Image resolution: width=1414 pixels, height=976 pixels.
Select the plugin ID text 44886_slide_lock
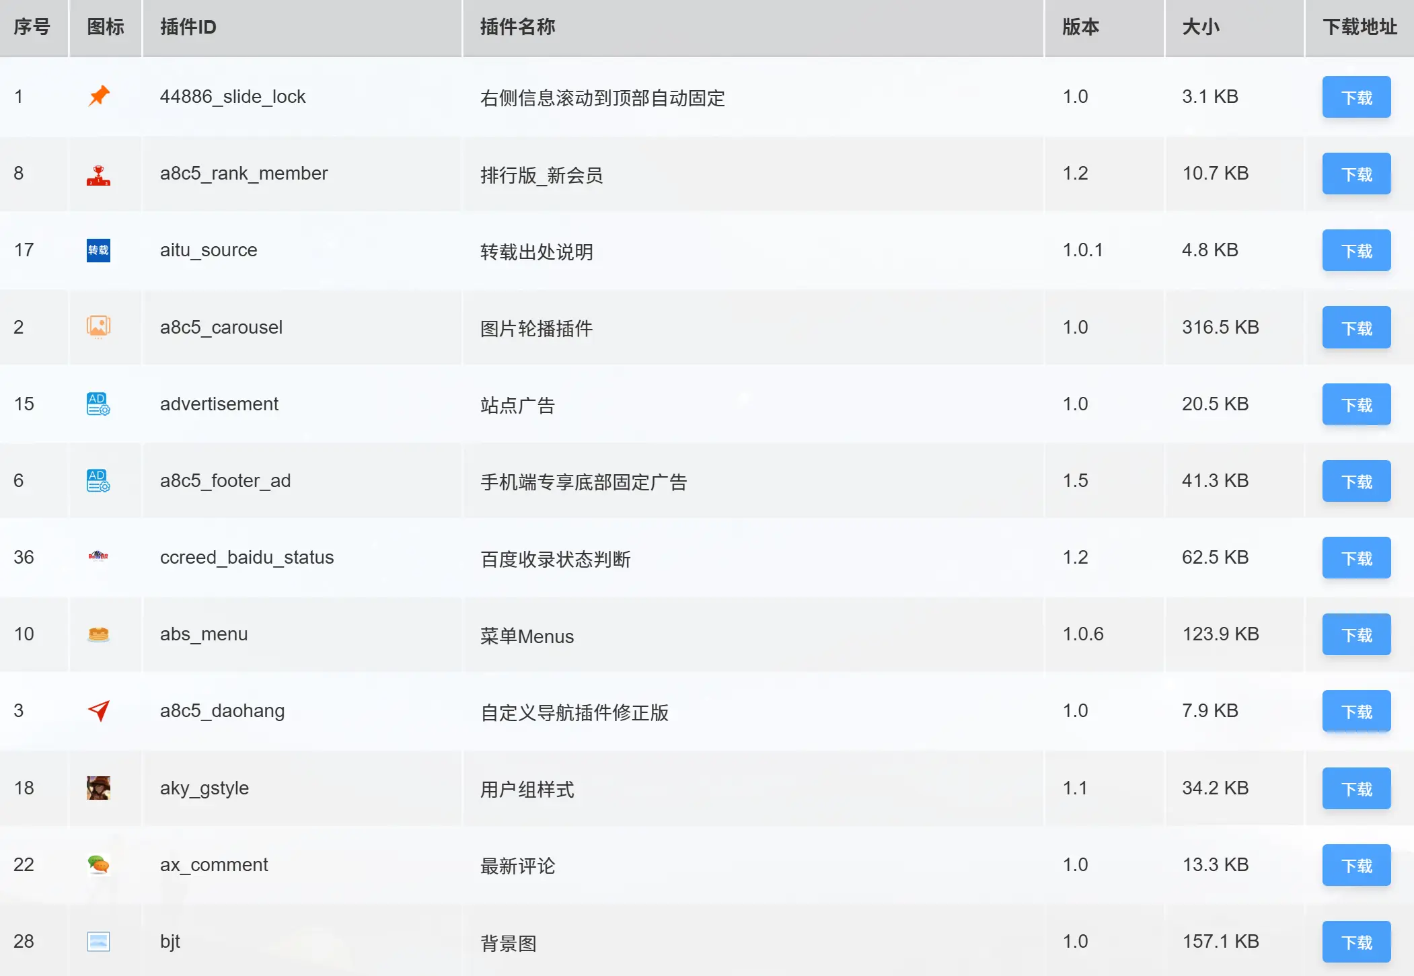coord(233,97)
